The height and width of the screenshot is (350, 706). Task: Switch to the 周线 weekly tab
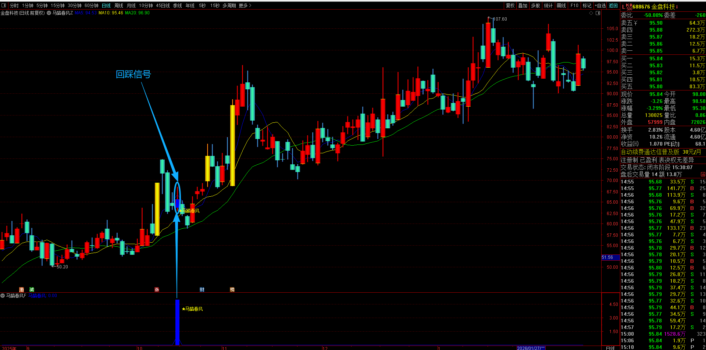coord(119,6)
